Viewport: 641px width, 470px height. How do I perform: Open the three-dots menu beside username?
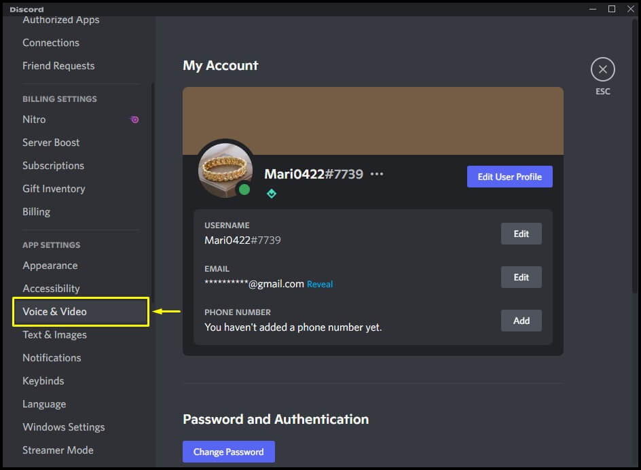pyautogui.click(x=377, y=174)
